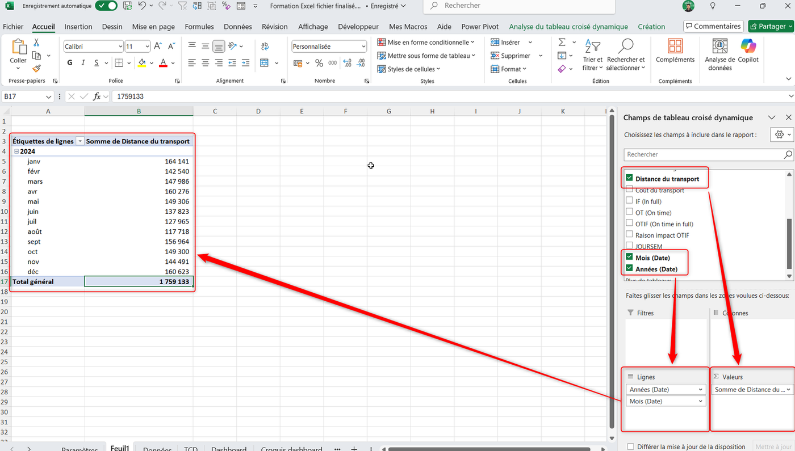The height and width of the screenshot is (451, 795).
Task: Open the font size 11 dropdown
Action: coord(147,47)
